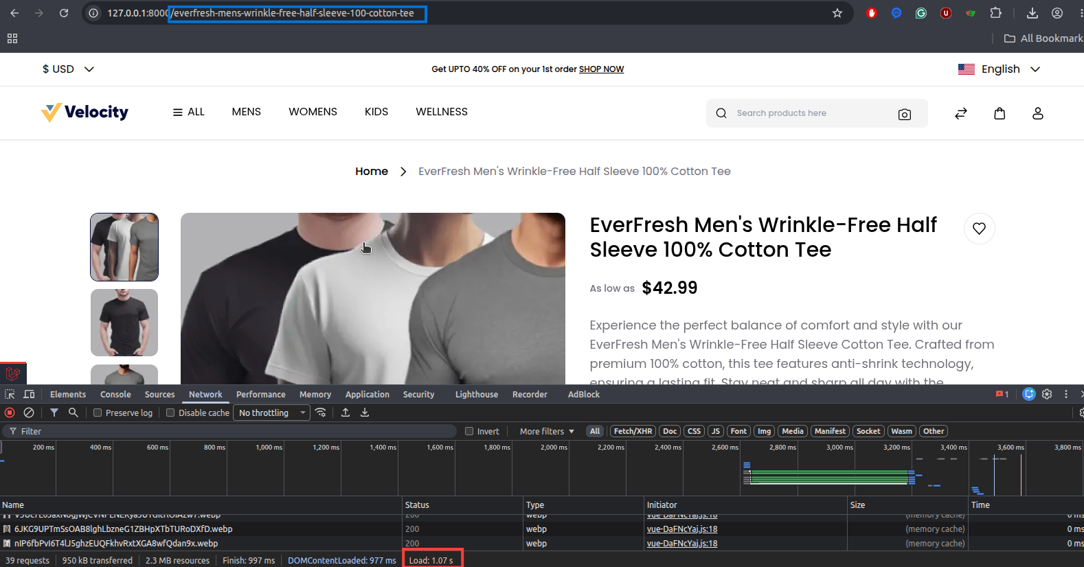Screen dimensions: 1084x567
Task: Click the browser forward arrow
Action: [39, 13]
